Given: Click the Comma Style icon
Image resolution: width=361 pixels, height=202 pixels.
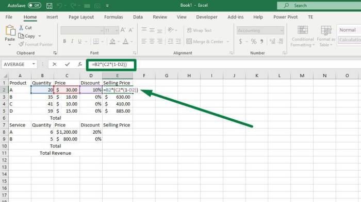Looking at the screenshot, I should tap(262, 41).
